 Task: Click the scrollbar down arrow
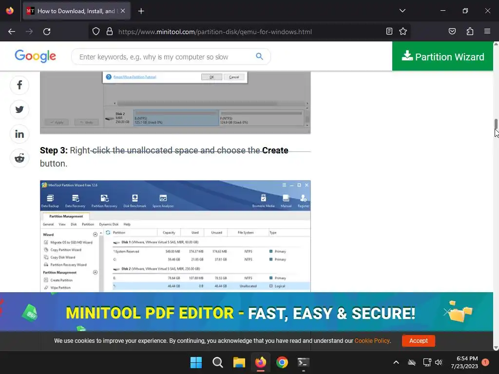tap(496, 348)
